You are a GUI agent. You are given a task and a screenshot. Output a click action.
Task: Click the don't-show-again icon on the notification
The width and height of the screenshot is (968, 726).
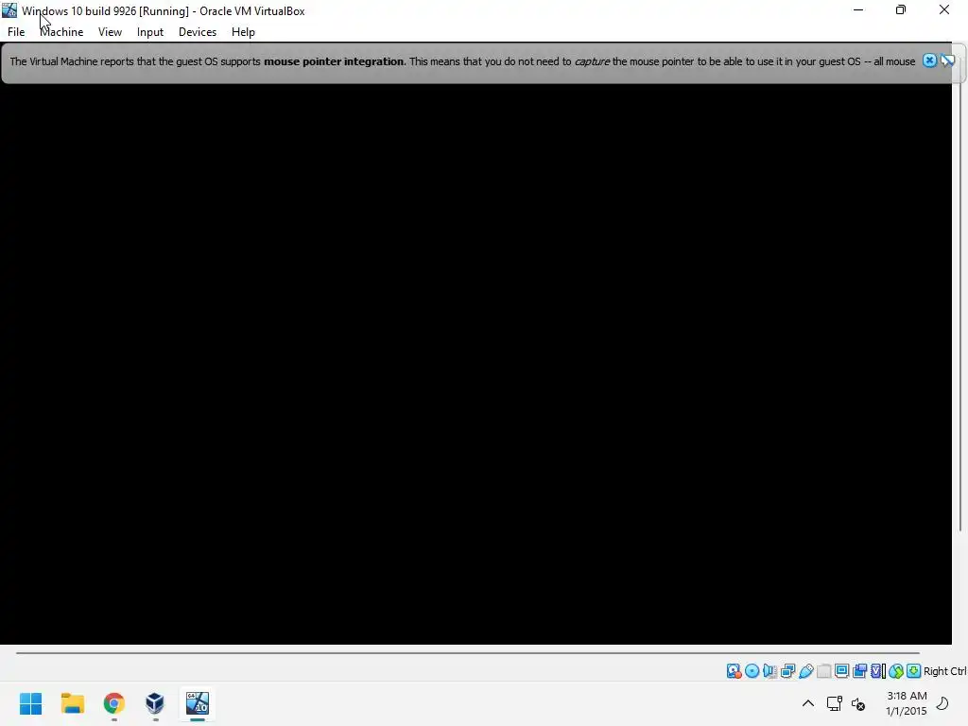947,60
